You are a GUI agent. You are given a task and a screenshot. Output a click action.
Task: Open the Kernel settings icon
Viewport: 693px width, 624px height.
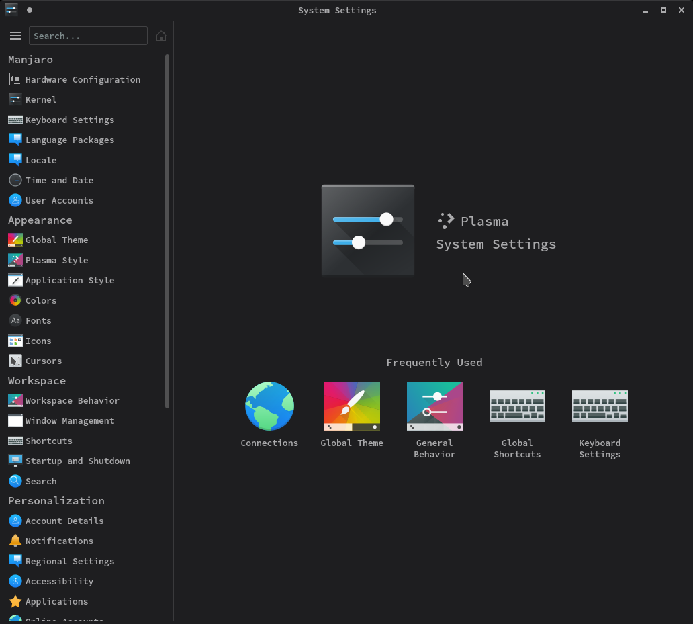15,99
